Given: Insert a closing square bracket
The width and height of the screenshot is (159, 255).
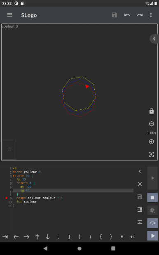Looking at the screenshot, I should coord(69,237).
